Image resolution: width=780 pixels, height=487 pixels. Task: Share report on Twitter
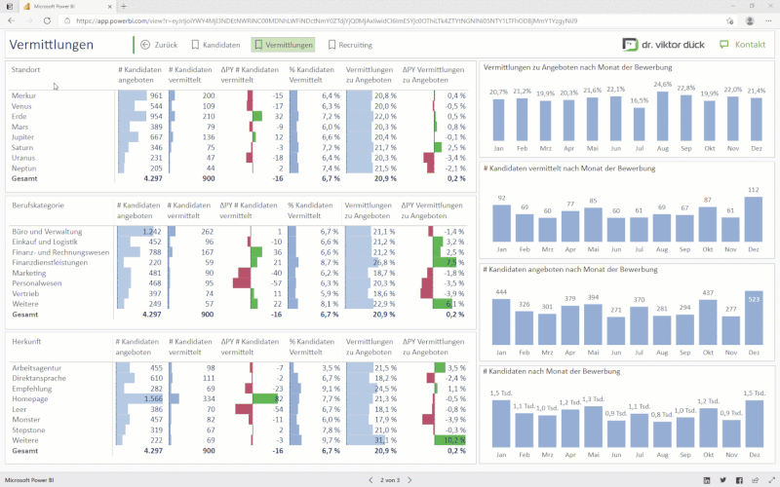[722, 480]
